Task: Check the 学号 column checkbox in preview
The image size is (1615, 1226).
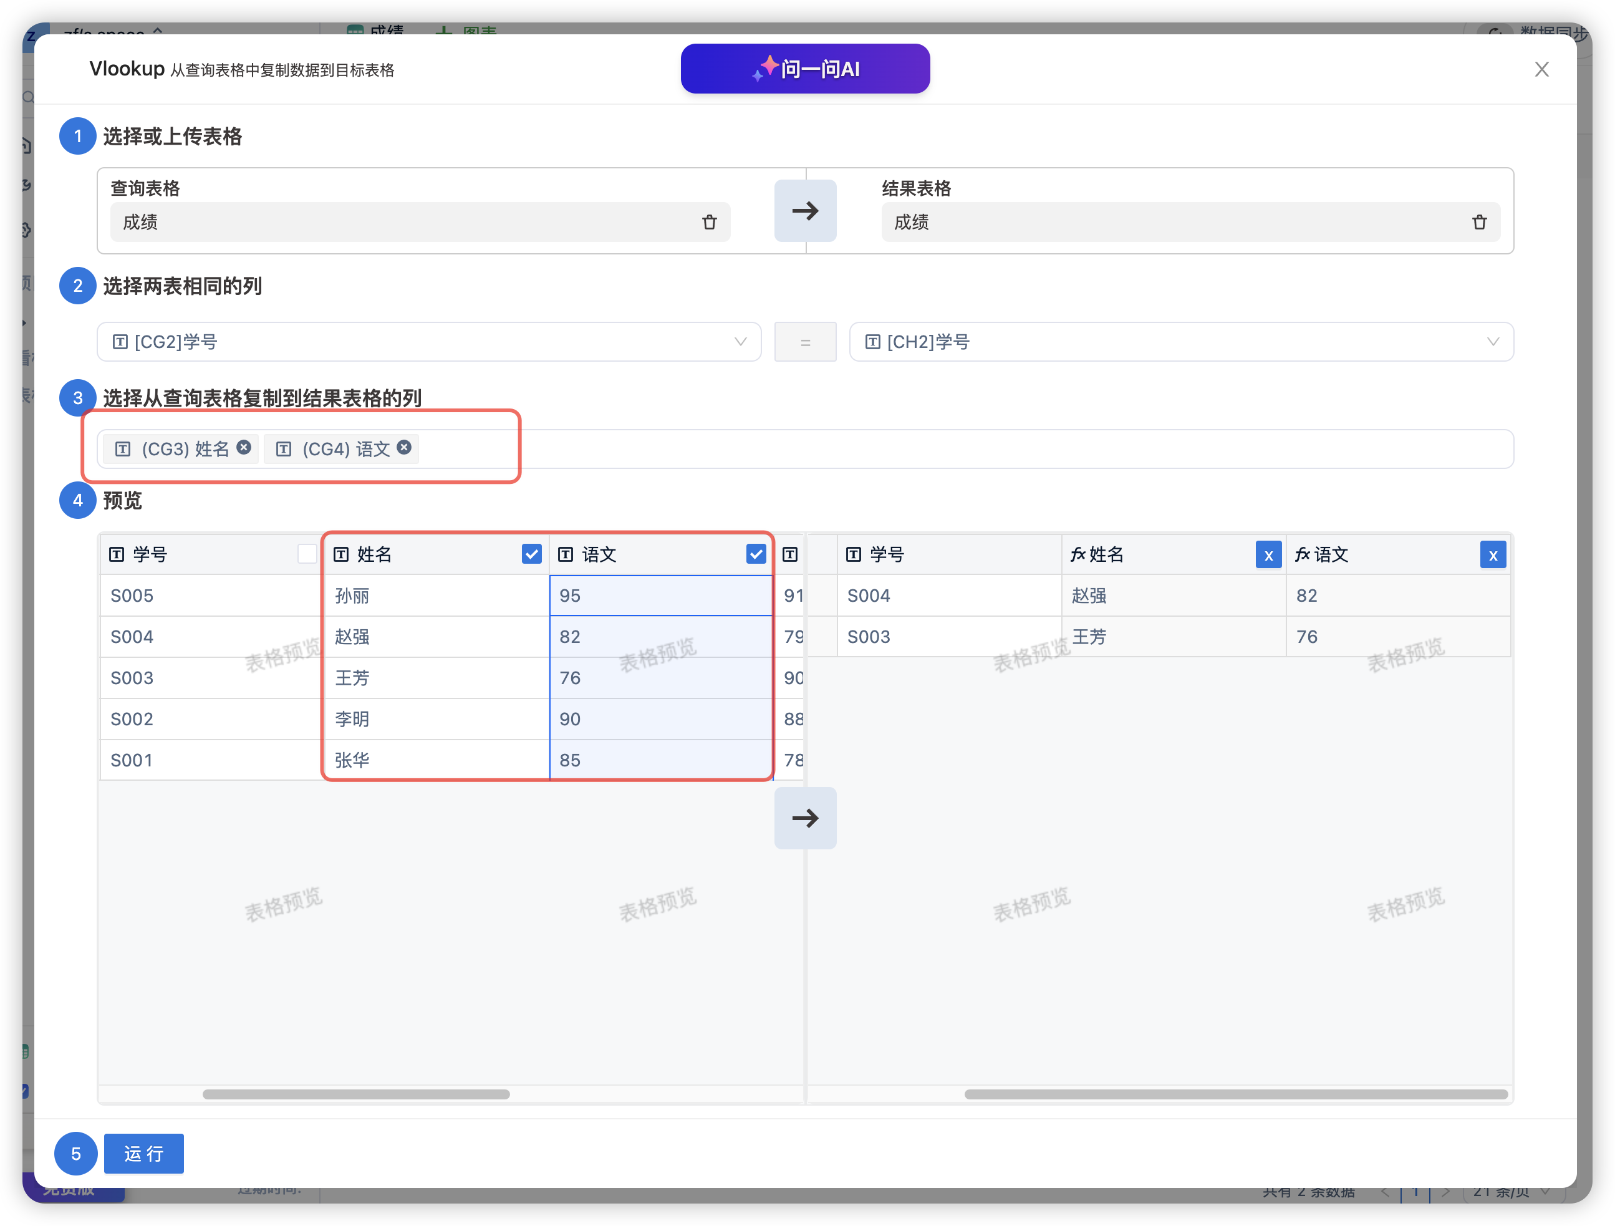Action: tap(307, 554)
